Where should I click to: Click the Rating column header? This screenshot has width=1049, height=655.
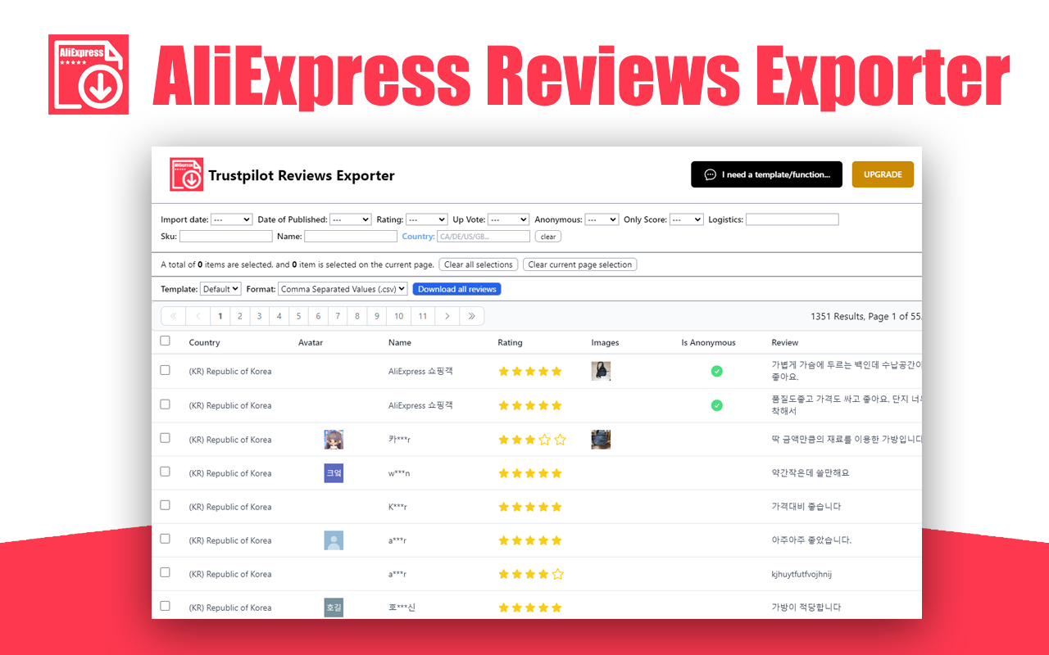[510, 342]
